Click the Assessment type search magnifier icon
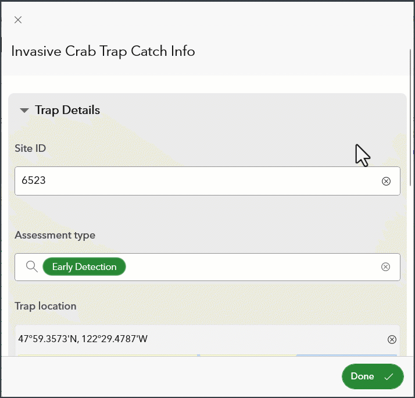 pos(33,267)
